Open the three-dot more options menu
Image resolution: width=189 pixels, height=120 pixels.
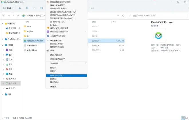click(x=92, y=8)
